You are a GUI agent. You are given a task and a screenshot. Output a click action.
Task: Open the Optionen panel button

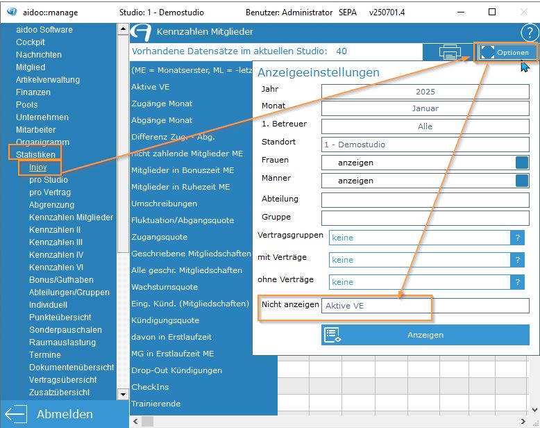506,52
